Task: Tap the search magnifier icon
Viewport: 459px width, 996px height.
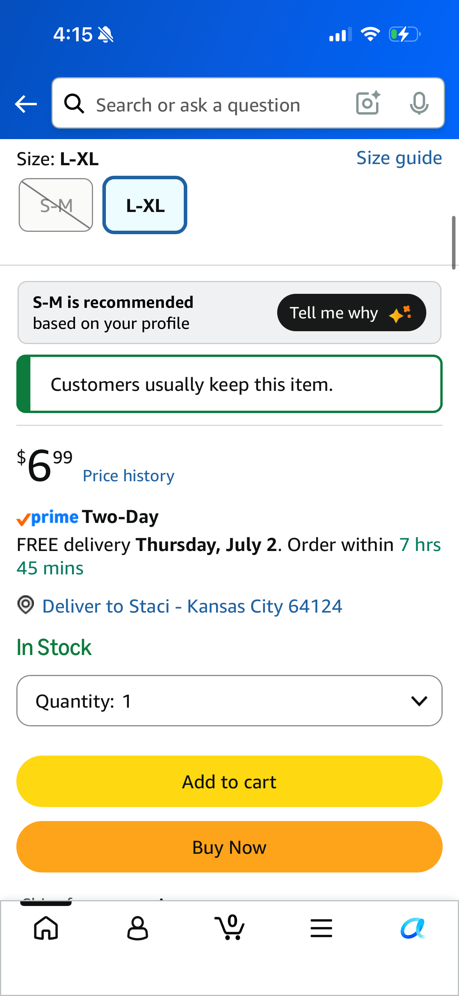Action: coord(74,104)
